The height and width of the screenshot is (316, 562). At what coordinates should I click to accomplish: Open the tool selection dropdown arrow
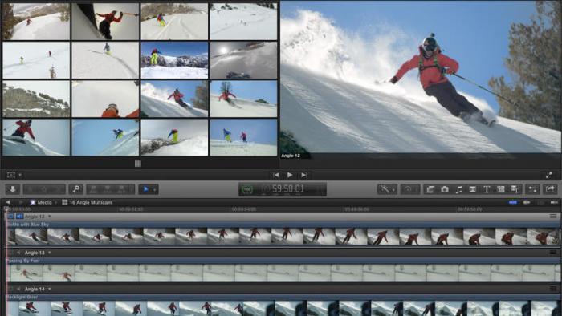pyautogui.click(x=154, y=189)
